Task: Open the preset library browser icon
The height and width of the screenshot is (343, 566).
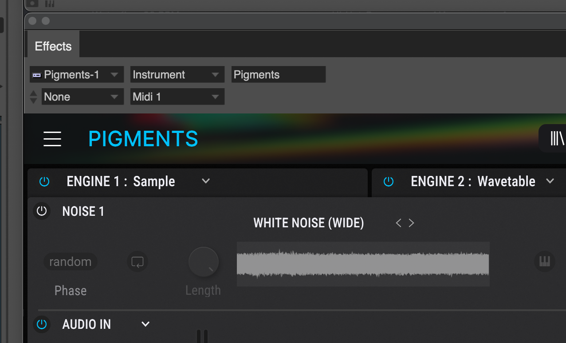Action: pyautogui.click(x=557, y=139)
